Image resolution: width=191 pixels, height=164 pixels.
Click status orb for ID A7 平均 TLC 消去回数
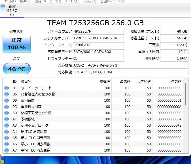point(7,150)
